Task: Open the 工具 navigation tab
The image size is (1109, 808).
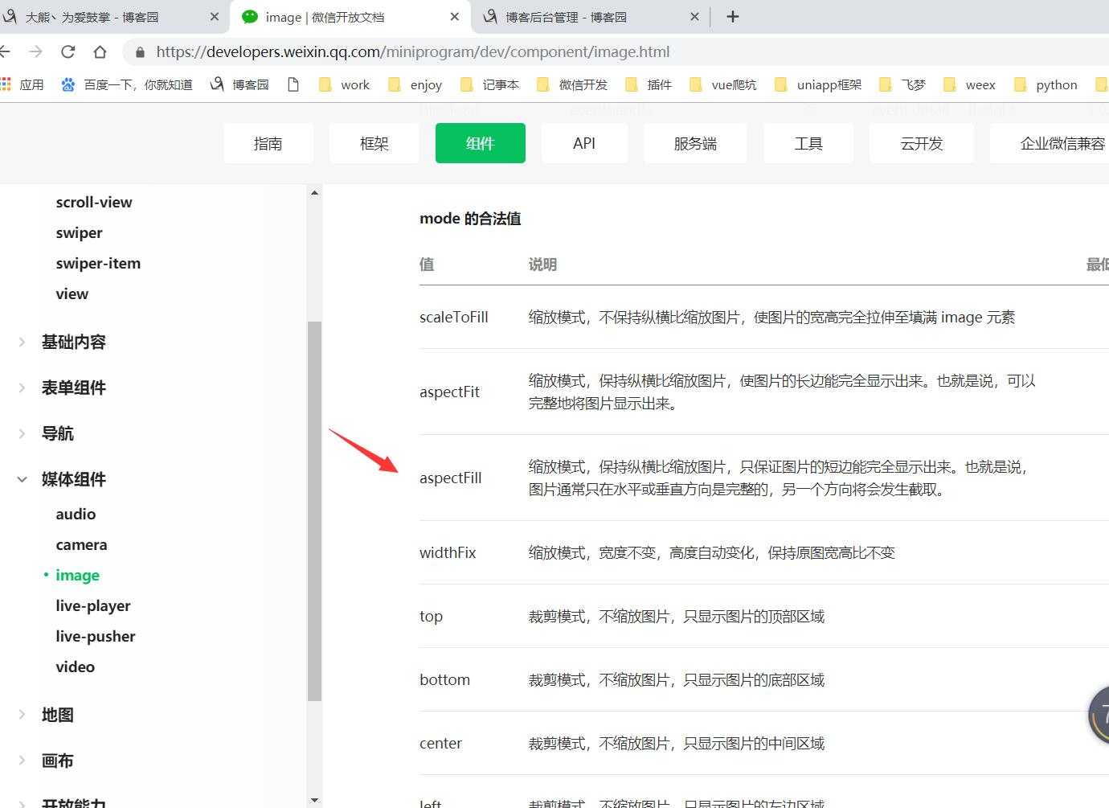Action: tap(808, 143)
